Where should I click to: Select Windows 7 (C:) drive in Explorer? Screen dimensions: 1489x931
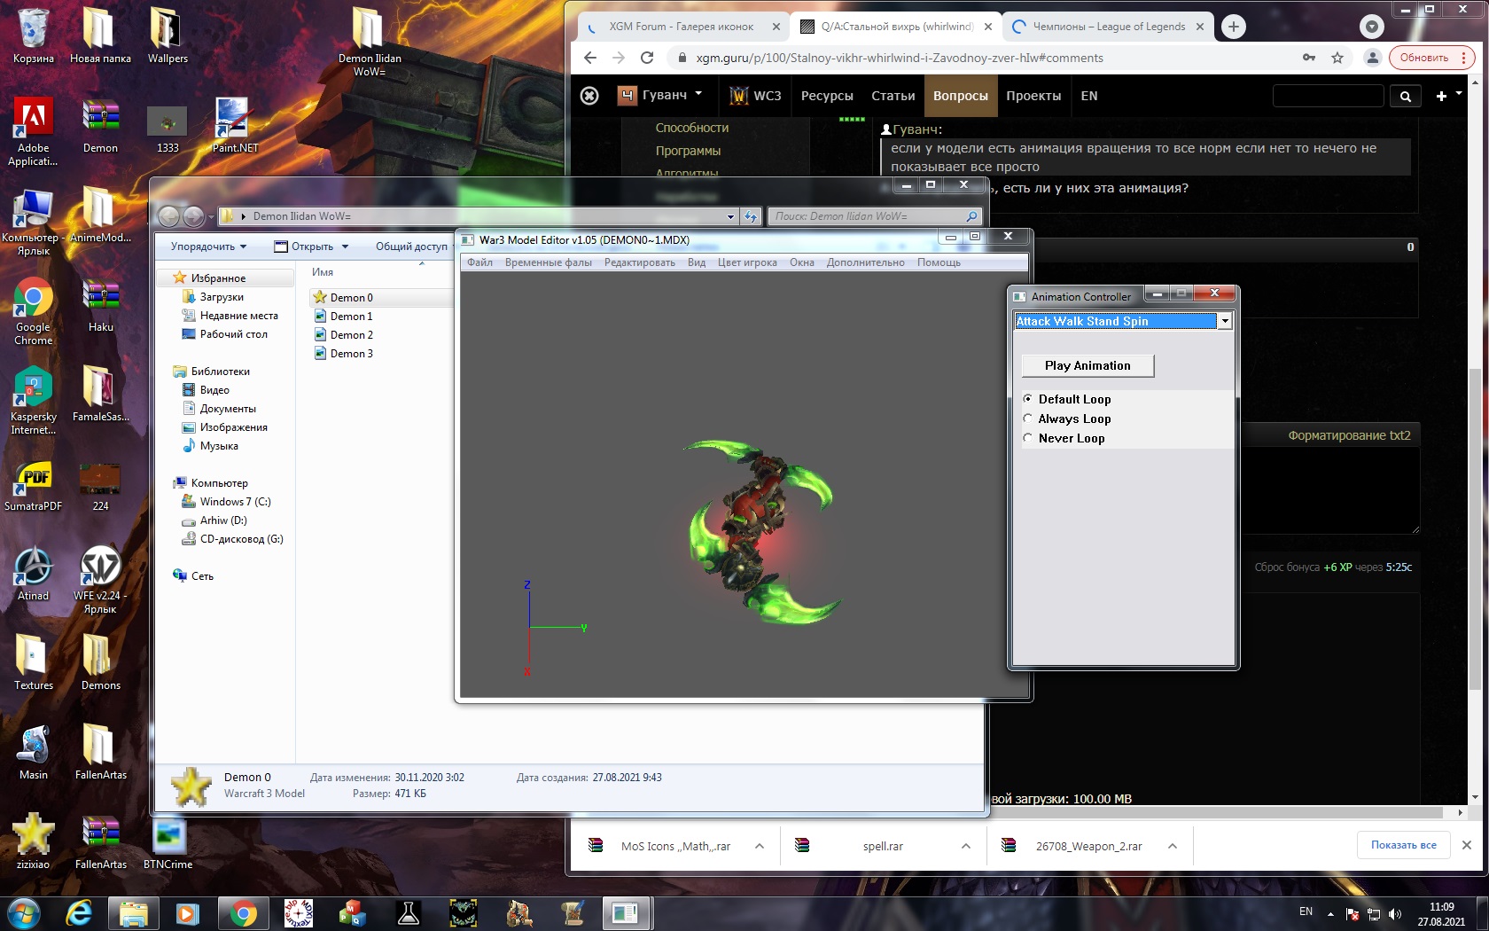click(x=235, y=502)
